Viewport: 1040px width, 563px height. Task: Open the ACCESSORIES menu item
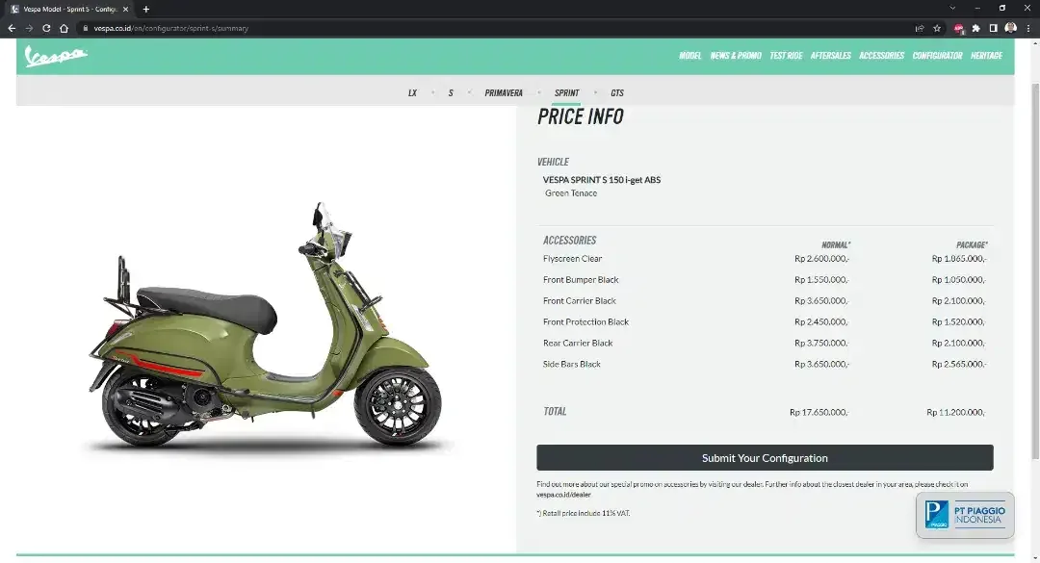coord(881,56)
